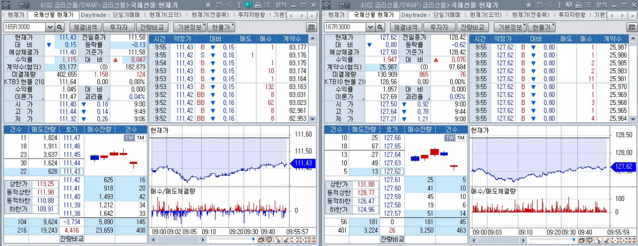The height and width of the screenshot is (246, 638).
Task: Search symbol with magnifier in left window
Action: (x=60, y=27)
